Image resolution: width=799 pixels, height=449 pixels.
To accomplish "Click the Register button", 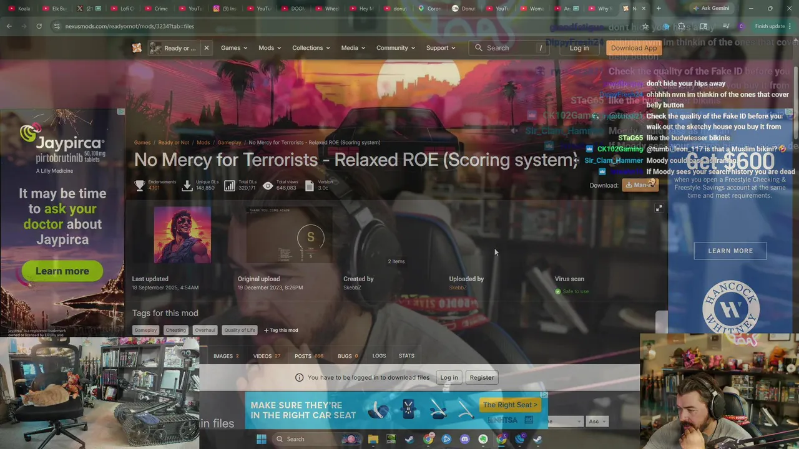I will click(481, 377).
